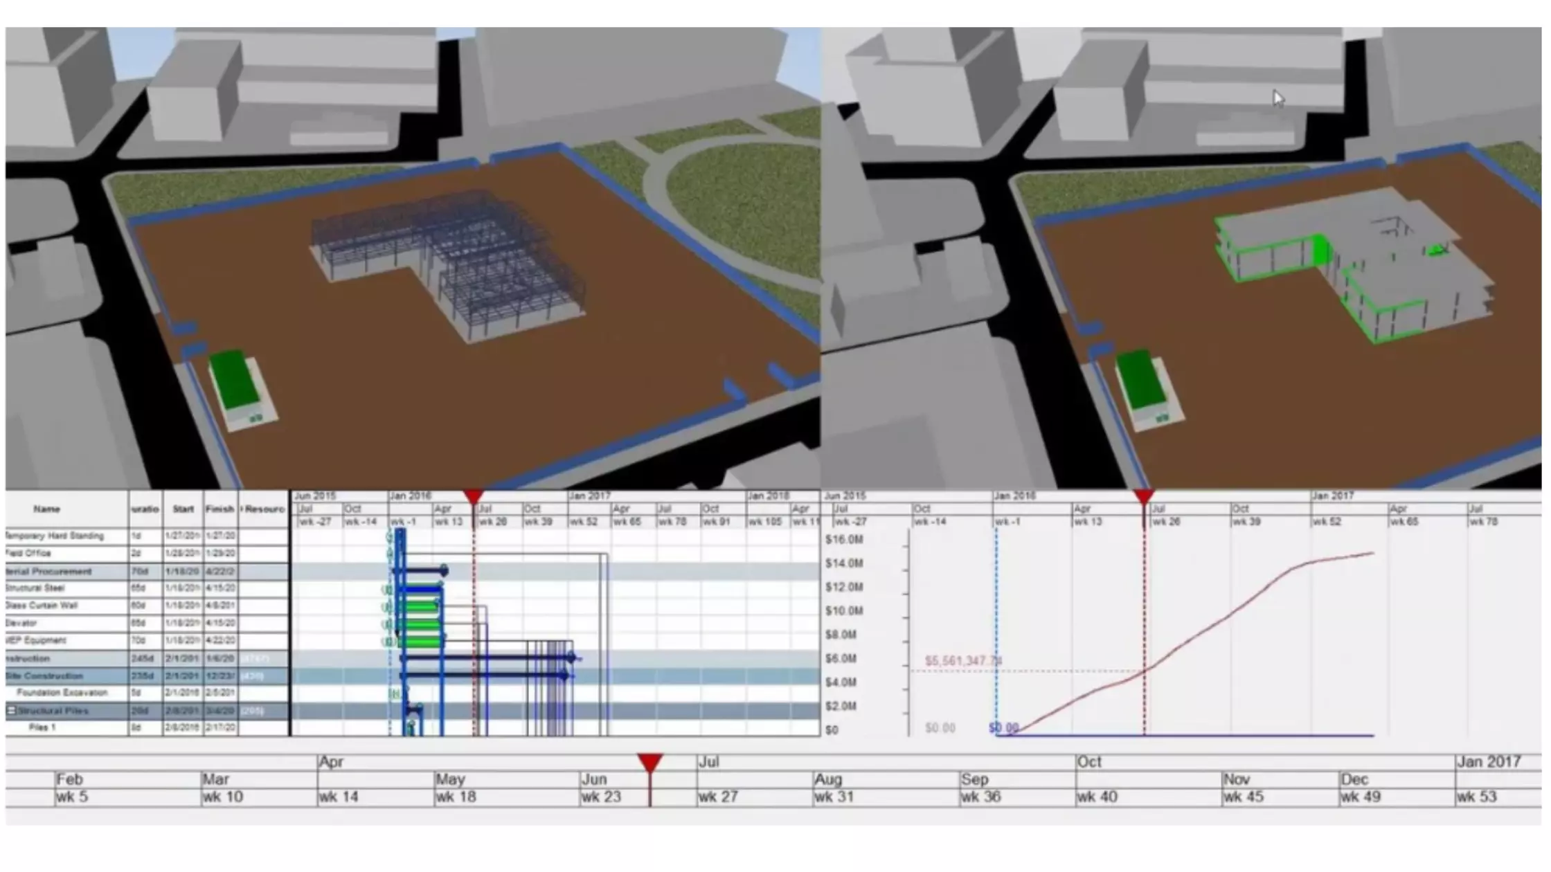Sort tasks by the Start column header
The image size is (1551, 872).
coord(183,508)
